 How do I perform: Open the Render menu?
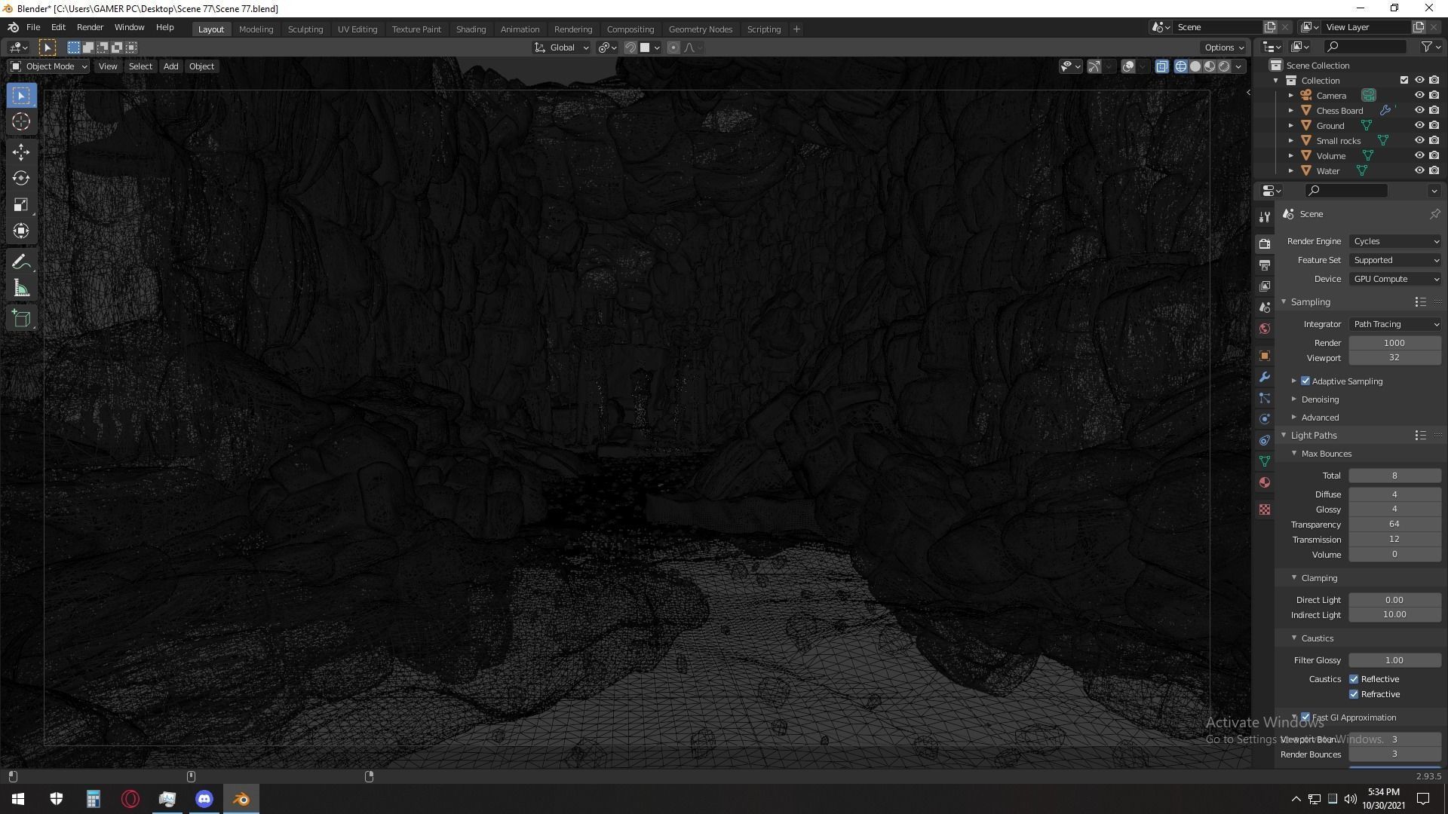(90, 27)
